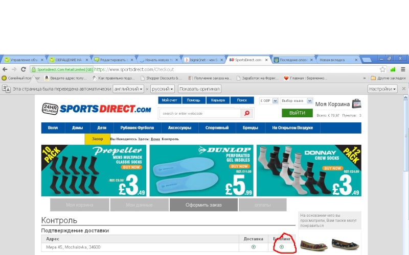Click the green ВЫЙТИ button

coord(297,113)
